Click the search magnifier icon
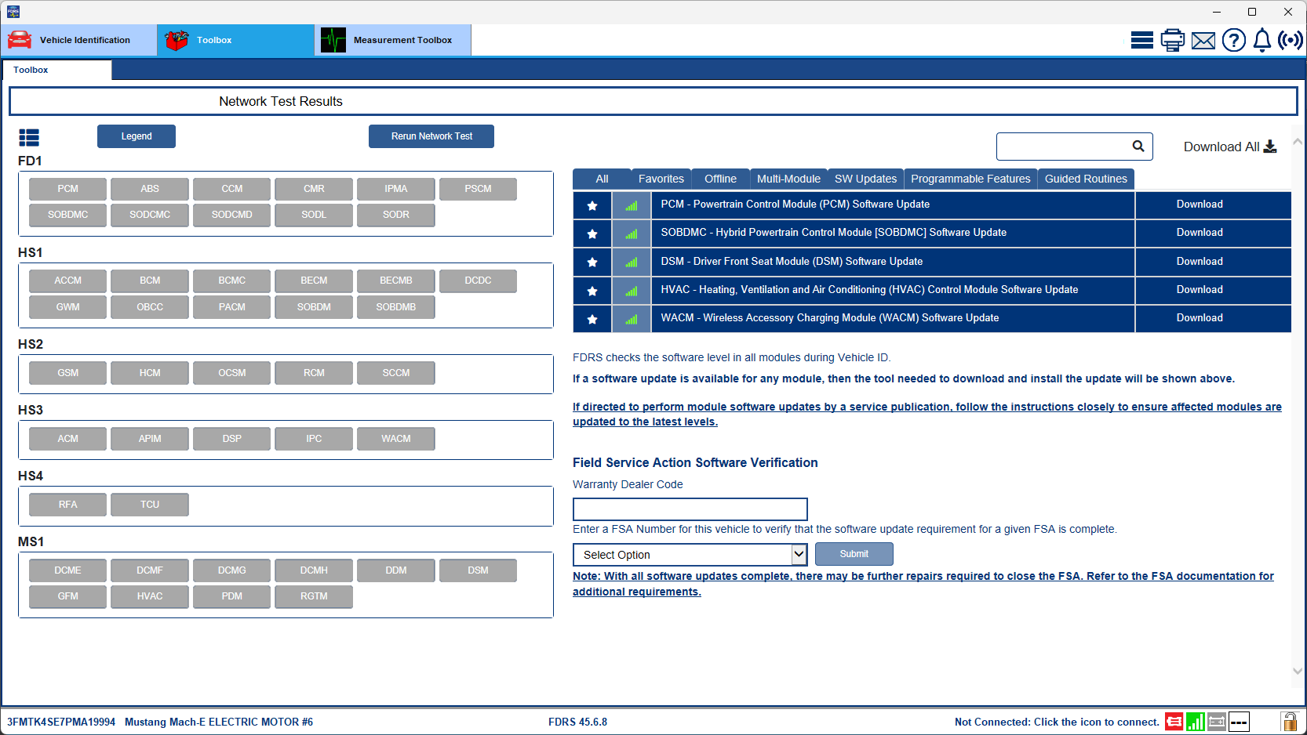The width and height of the screenshot is (1307, 735). [x=1138, y=147]
